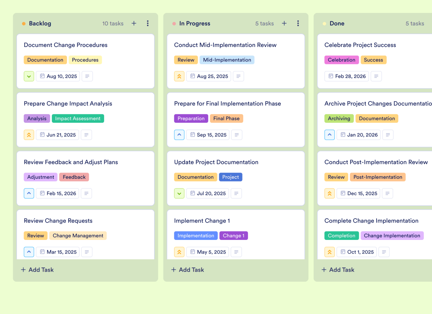Open the priority dropdown on Review Change Requests

pyautogui.click(x=29, y=252)
